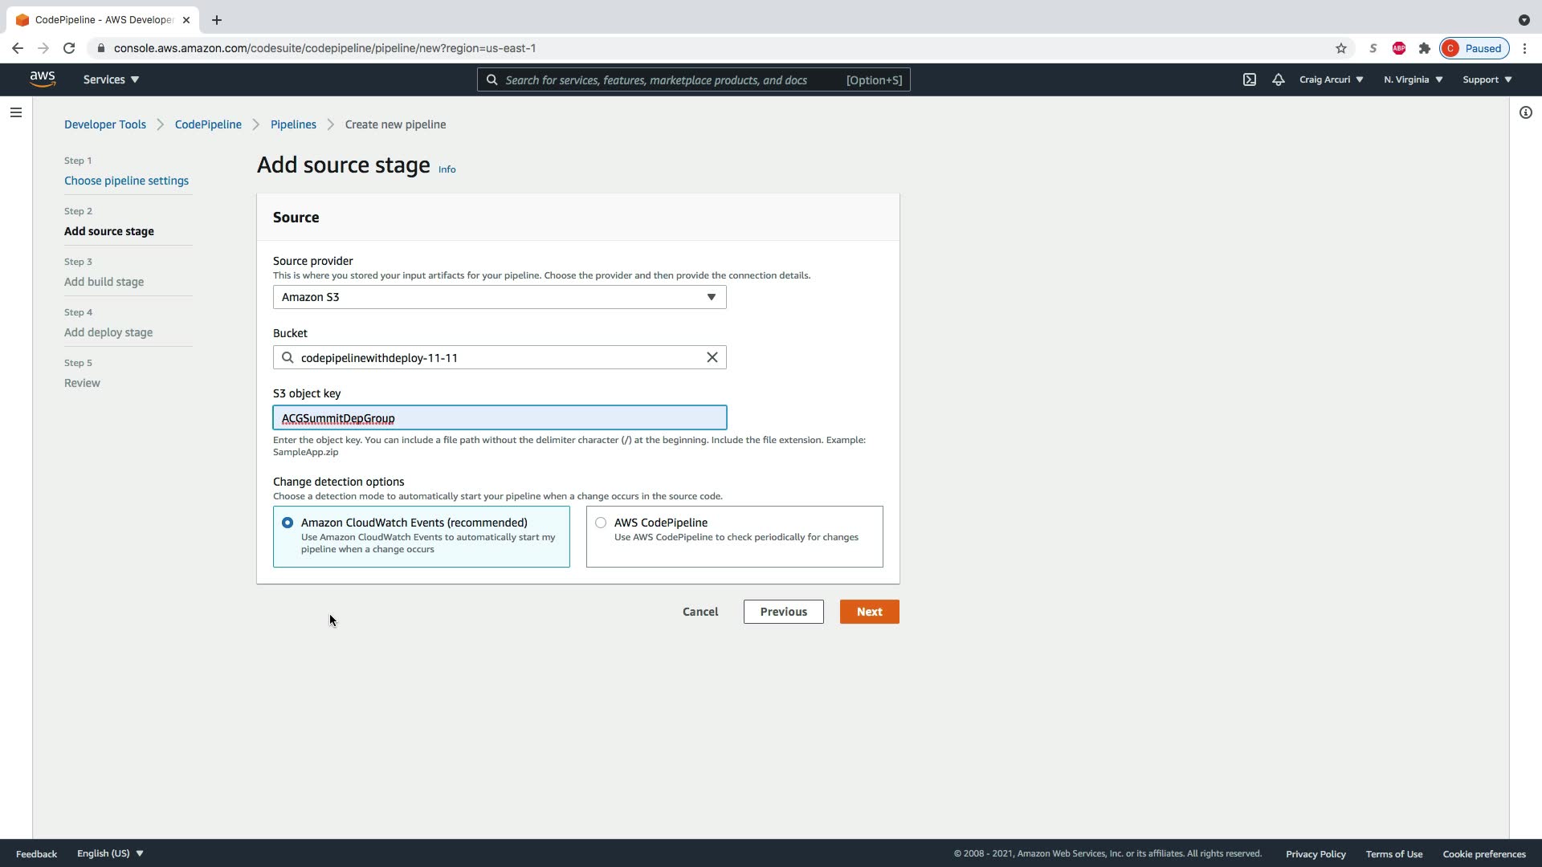Screen dimensions: 1542x867
Task: Open the browser extensions puzzle icon
Action: 1424,48
